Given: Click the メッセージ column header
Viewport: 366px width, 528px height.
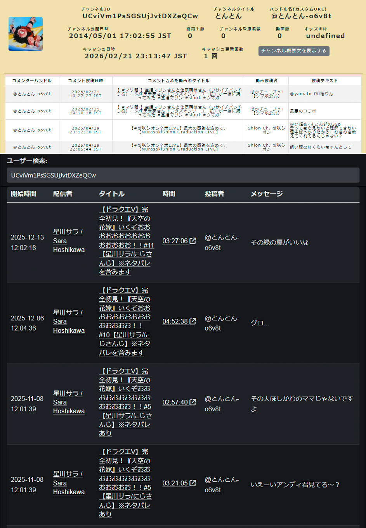Looking at the screenshot, I should click(x=267, y=194).
